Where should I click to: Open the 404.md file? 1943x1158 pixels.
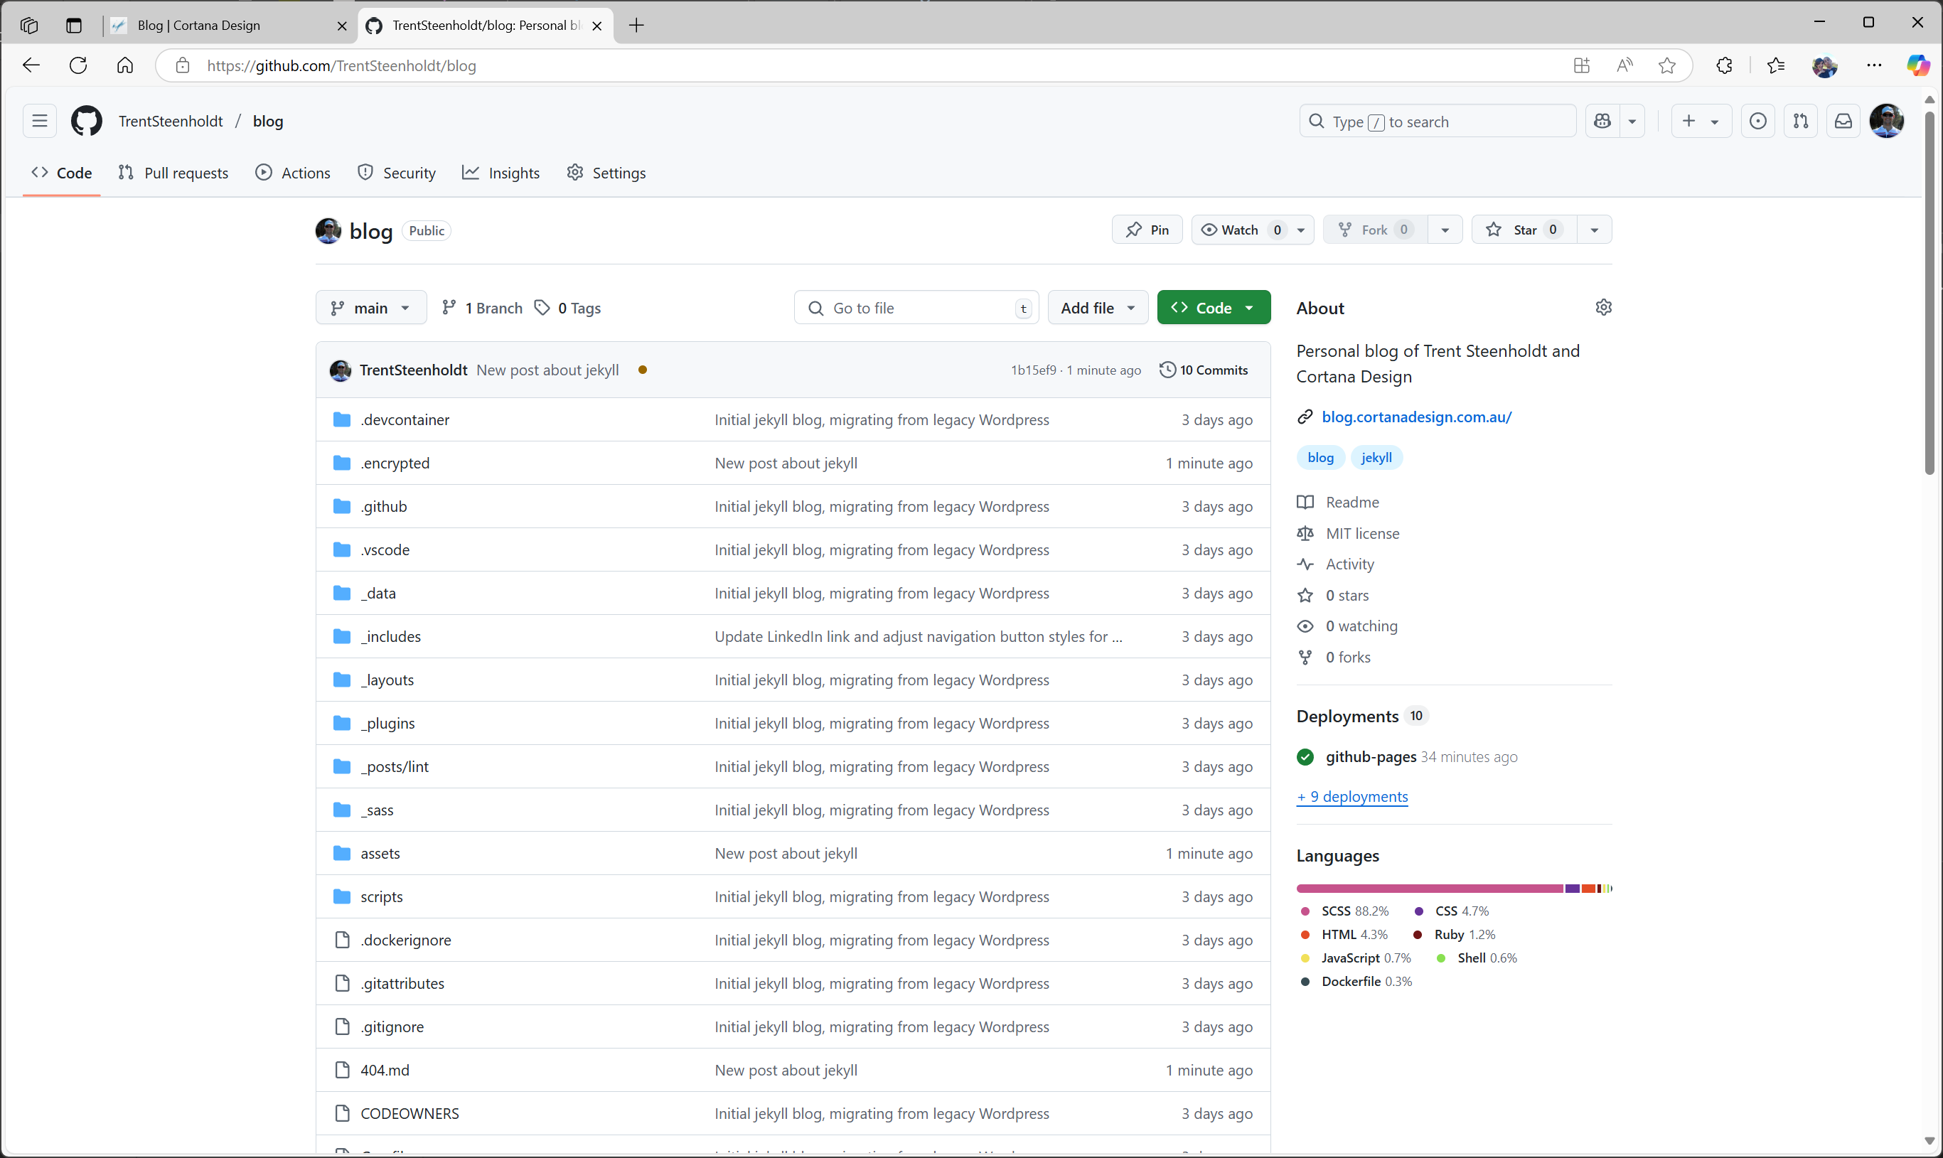click(x=385, y=1071)
